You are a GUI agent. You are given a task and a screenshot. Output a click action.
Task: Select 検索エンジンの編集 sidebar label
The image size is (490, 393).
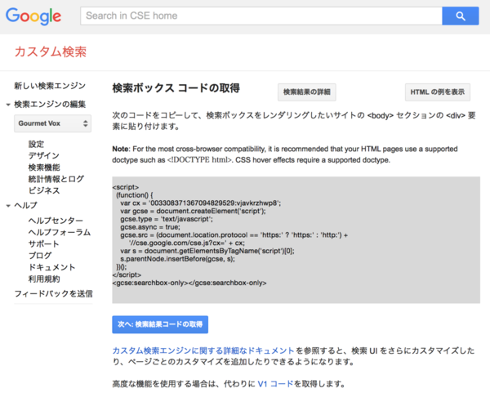point(50,104)
